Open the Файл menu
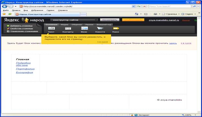The image size is (202, 117). [6, 10]
